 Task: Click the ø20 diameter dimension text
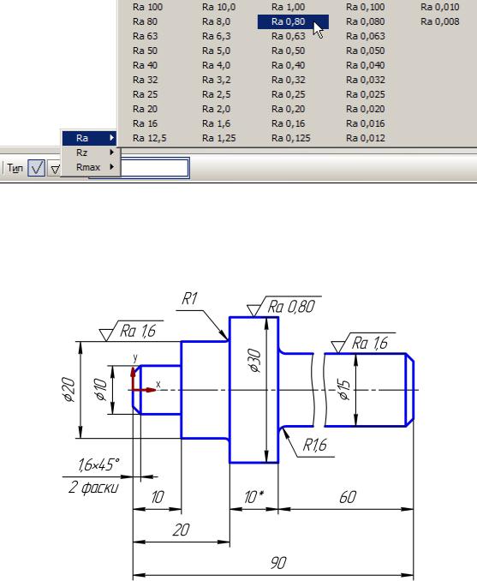tap(69, 389)
